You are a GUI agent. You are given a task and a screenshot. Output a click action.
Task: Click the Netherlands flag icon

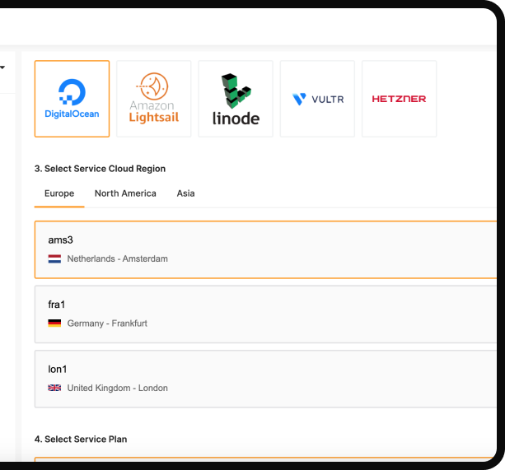tap(54, 258)
